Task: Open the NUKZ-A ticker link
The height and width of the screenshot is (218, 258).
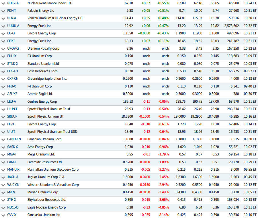Action: tap(13, 3)
